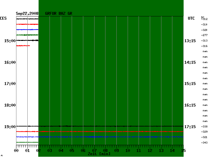
Task: Click the DC value -320
Action: pos(204,30)
